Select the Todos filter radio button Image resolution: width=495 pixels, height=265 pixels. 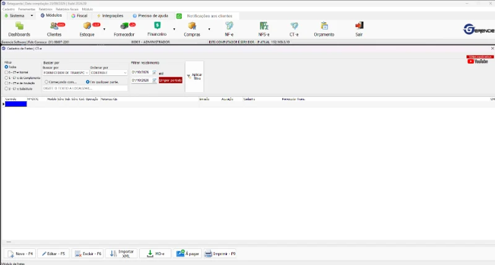[x=6, y=67]
